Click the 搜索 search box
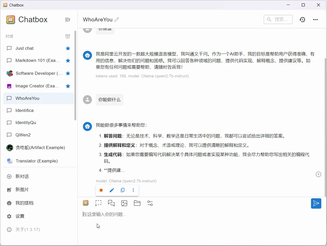The width and height of the screenshot is (327, 246). pos(278,19)
